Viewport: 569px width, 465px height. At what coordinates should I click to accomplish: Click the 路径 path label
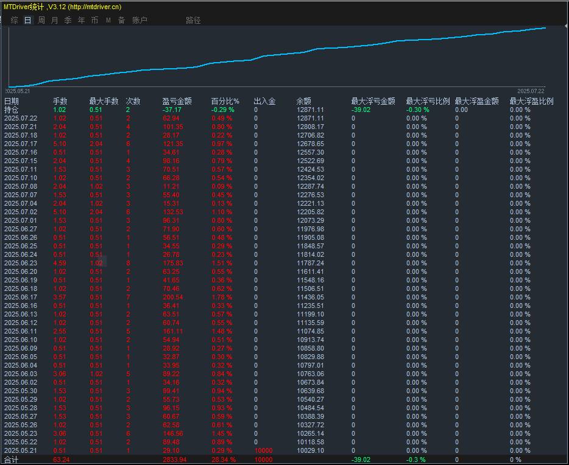pyautogui.click(x=193, y=20)
